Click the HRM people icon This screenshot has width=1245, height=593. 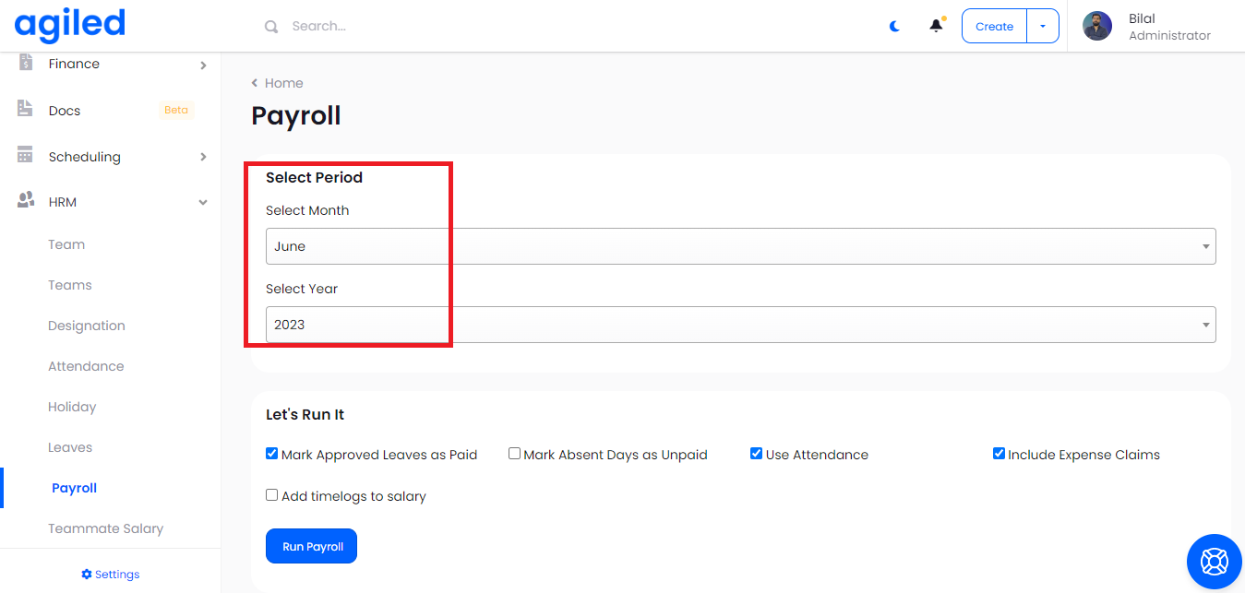(26, 201)
